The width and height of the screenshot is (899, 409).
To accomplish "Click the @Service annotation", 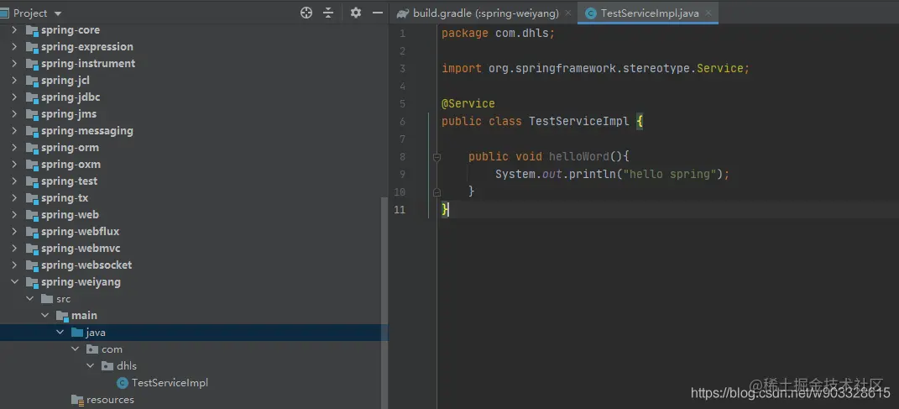I will tap(468, 104).
